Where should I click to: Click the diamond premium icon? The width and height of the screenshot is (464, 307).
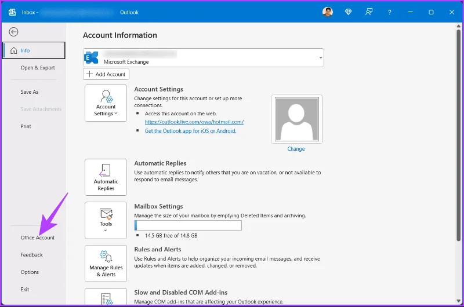349,12
